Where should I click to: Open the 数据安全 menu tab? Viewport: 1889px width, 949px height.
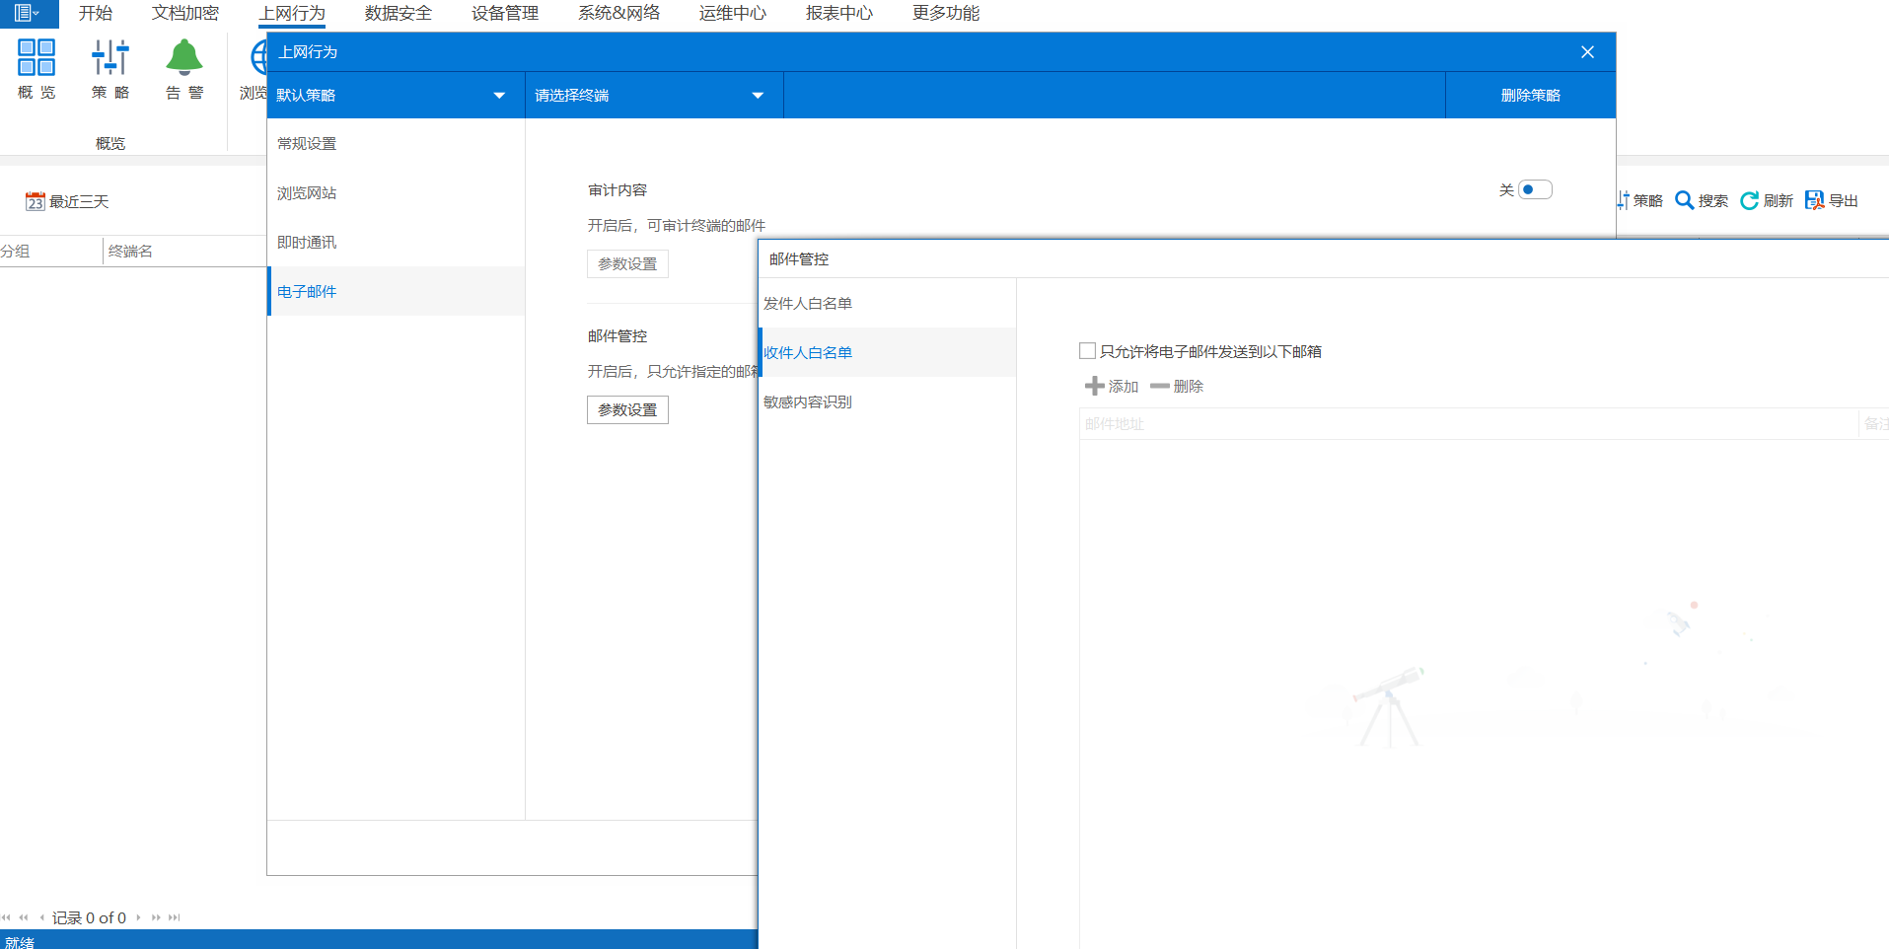coord(398,13)
